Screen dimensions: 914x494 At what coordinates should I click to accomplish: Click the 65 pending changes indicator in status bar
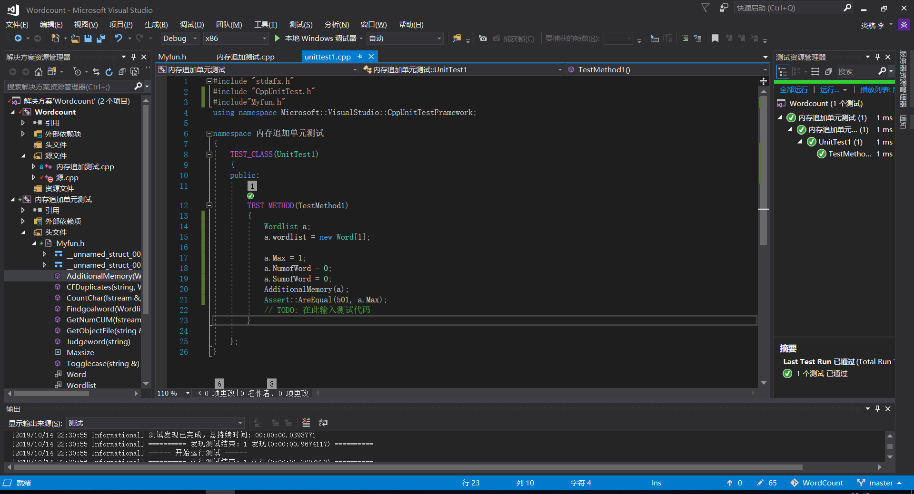click(767, 483)
